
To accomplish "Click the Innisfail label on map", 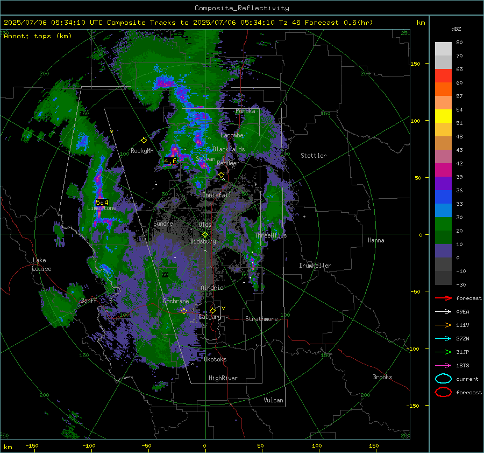I will (x=217, y=195).
